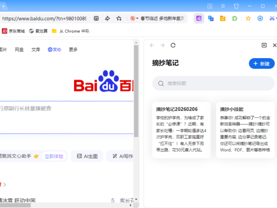
Task: Click the downloads arrow icon in toolbar
Action: [x=260, y=19]
